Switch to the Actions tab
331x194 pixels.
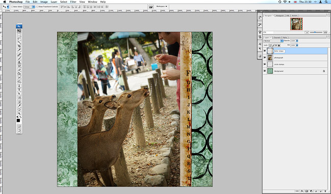click(294, 16)
